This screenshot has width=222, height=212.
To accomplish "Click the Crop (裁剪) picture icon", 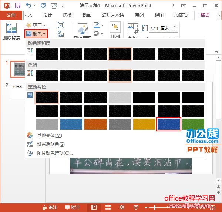I will click(x=132, y=29).
